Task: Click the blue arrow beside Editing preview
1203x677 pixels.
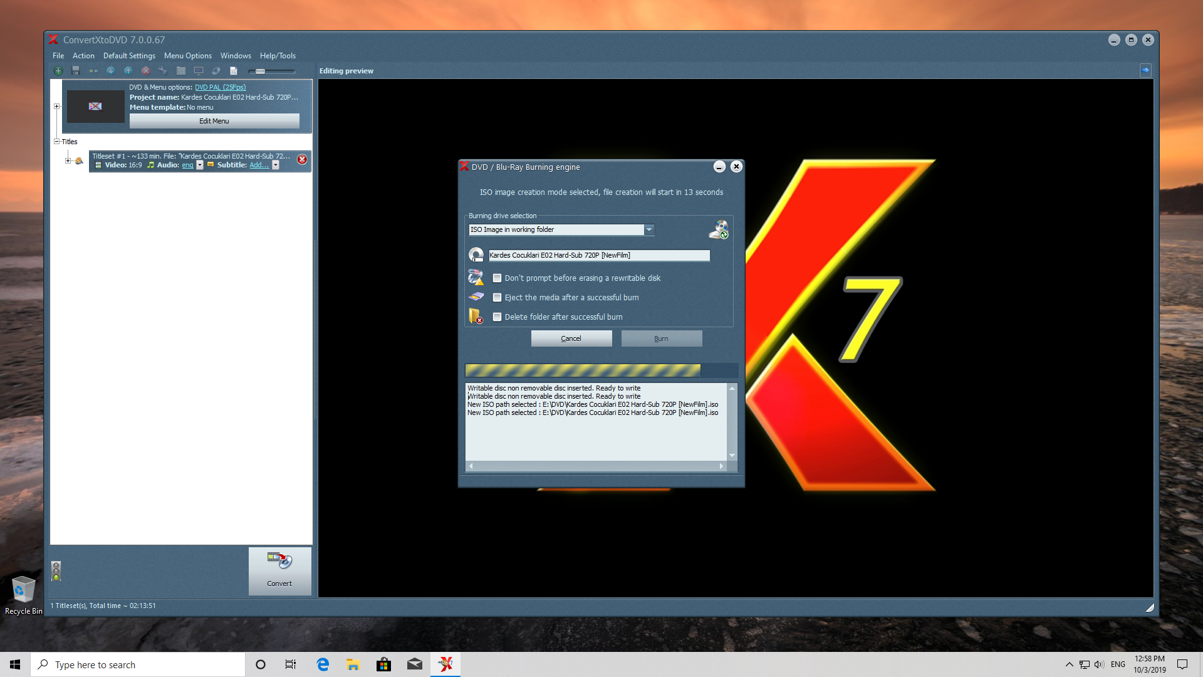Action: [x=1145, y=70]
